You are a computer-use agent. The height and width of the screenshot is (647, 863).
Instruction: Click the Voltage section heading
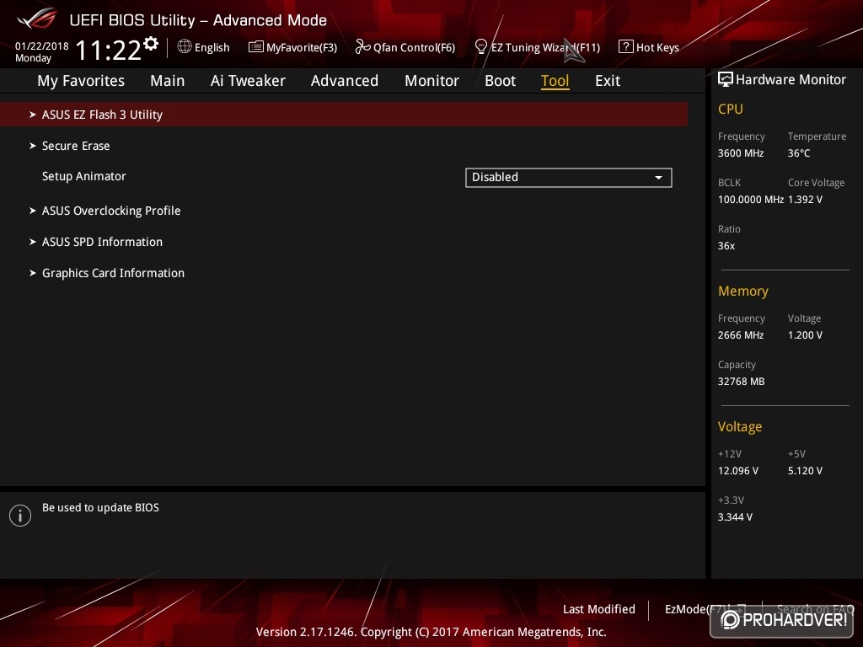[740, 427]
